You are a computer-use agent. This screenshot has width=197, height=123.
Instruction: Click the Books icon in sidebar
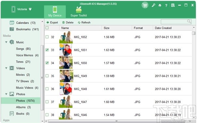(x=12, y=114)
